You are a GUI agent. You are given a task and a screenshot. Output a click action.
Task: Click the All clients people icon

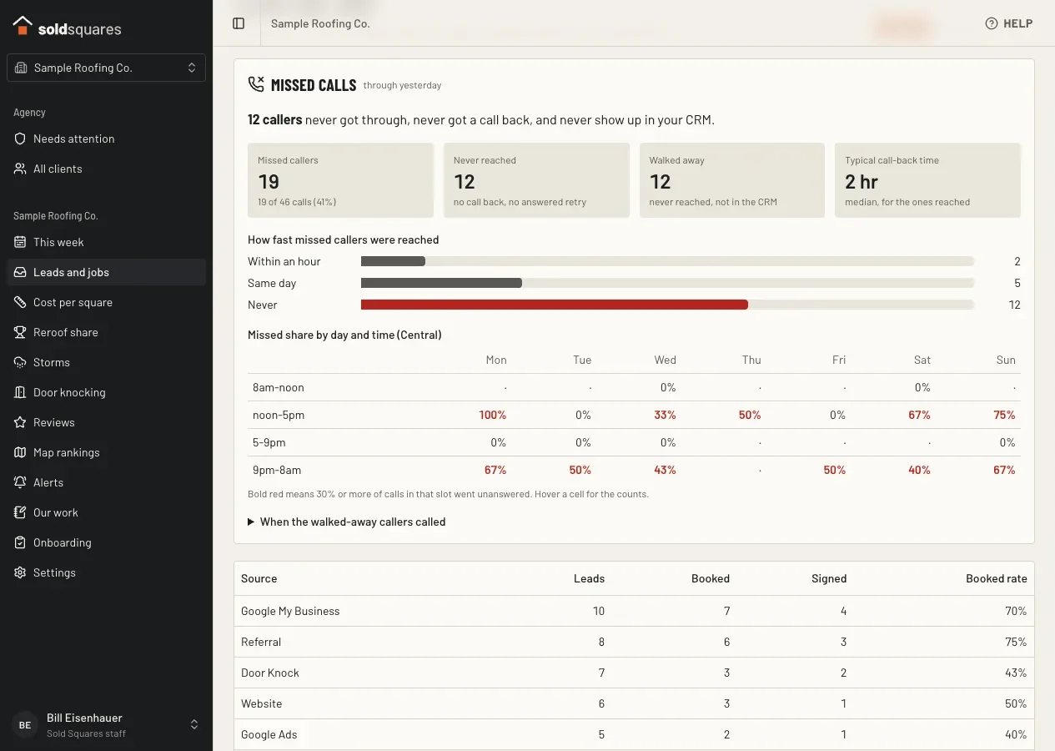[x=20, y=169]
